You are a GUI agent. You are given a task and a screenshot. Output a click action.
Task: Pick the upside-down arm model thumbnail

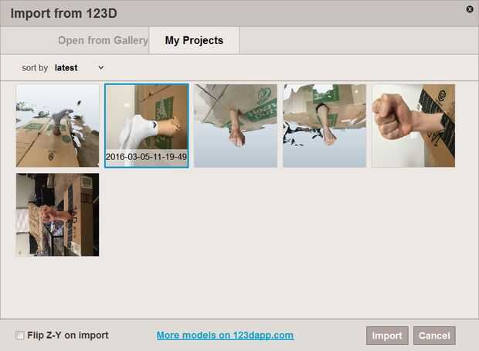236,126
